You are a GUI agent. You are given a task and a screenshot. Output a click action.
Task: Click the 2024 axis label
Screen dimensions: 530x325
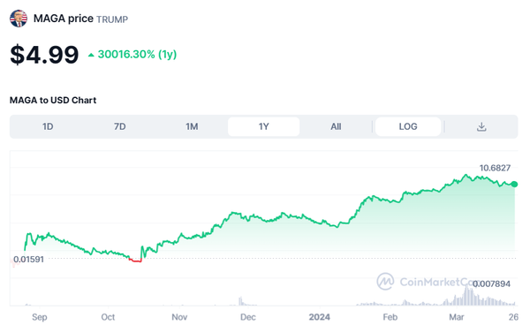[x=320, y=317]
